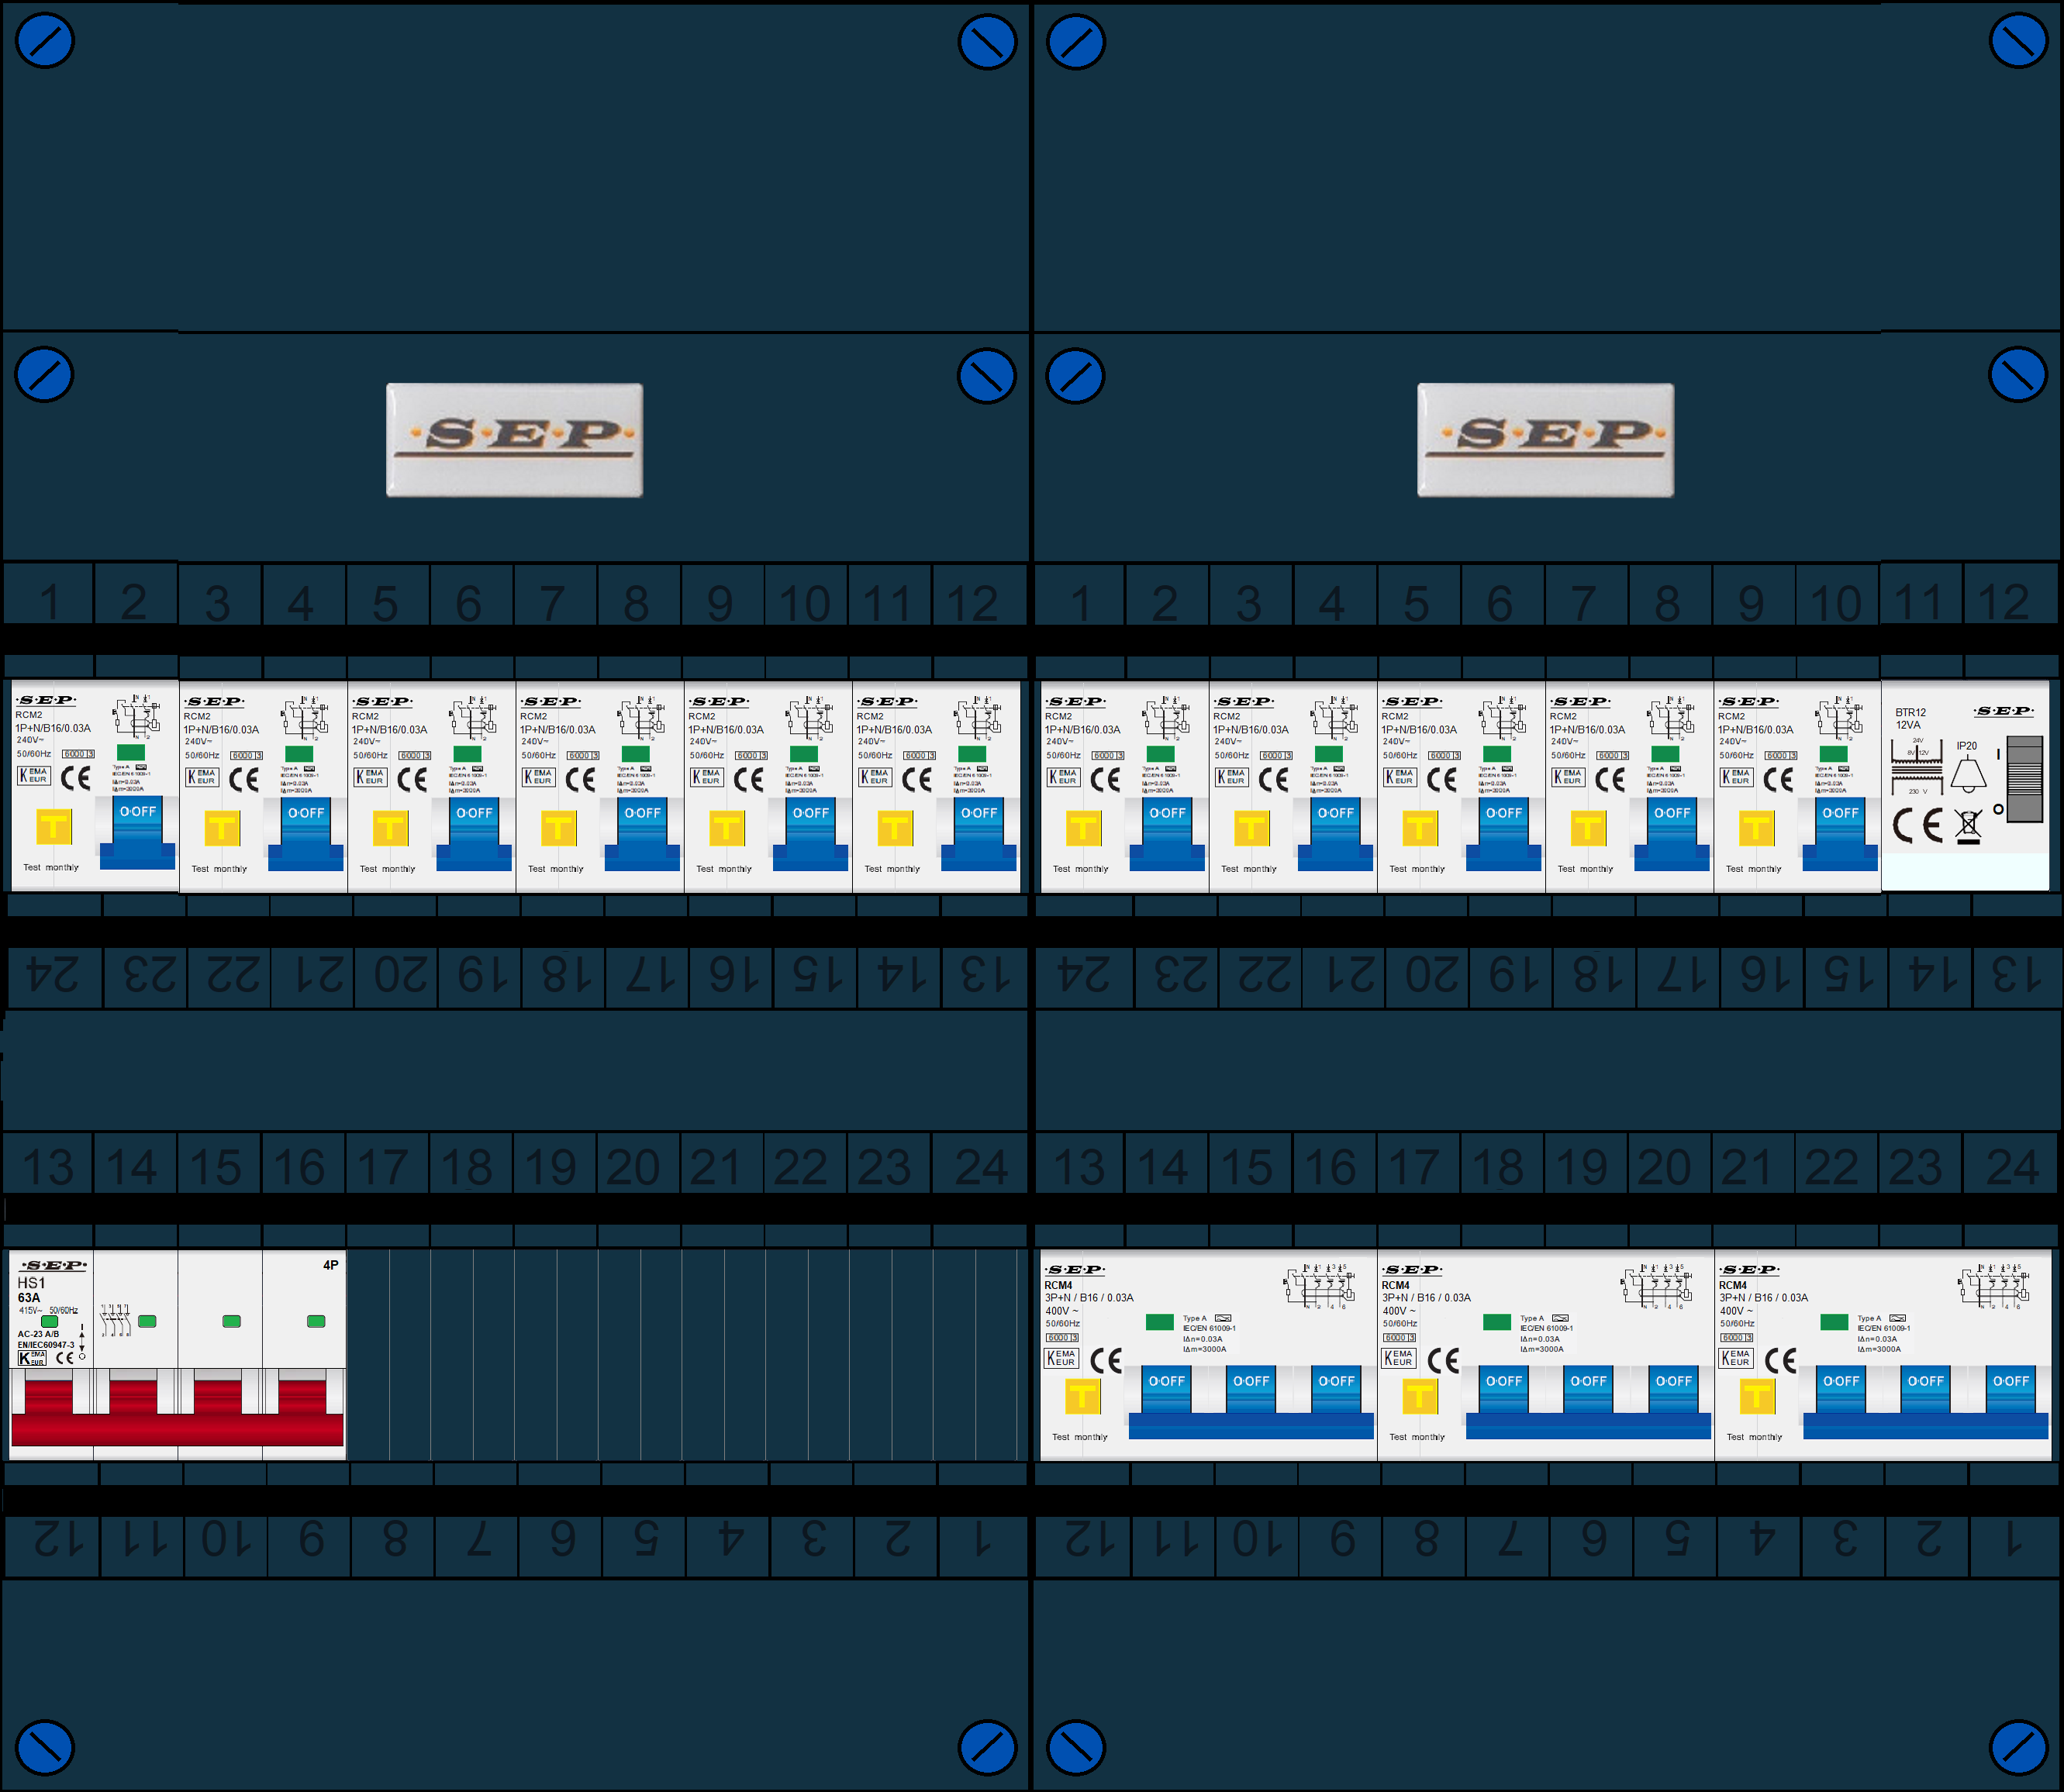The height and width of the screenshot is (1792, 2064).
Task: Click the bottom-left screw of the left panel
Action: (x=45, y=1748)
